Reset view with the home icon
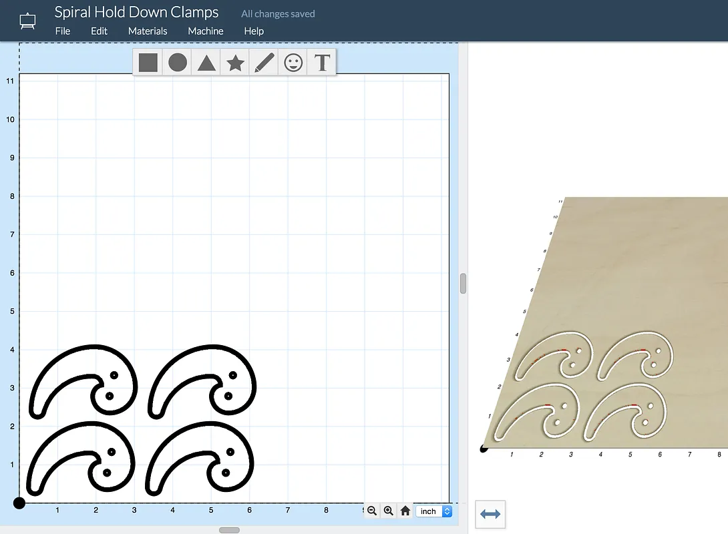The width and height of the screenshot is (728, 534). pos(405,511)
